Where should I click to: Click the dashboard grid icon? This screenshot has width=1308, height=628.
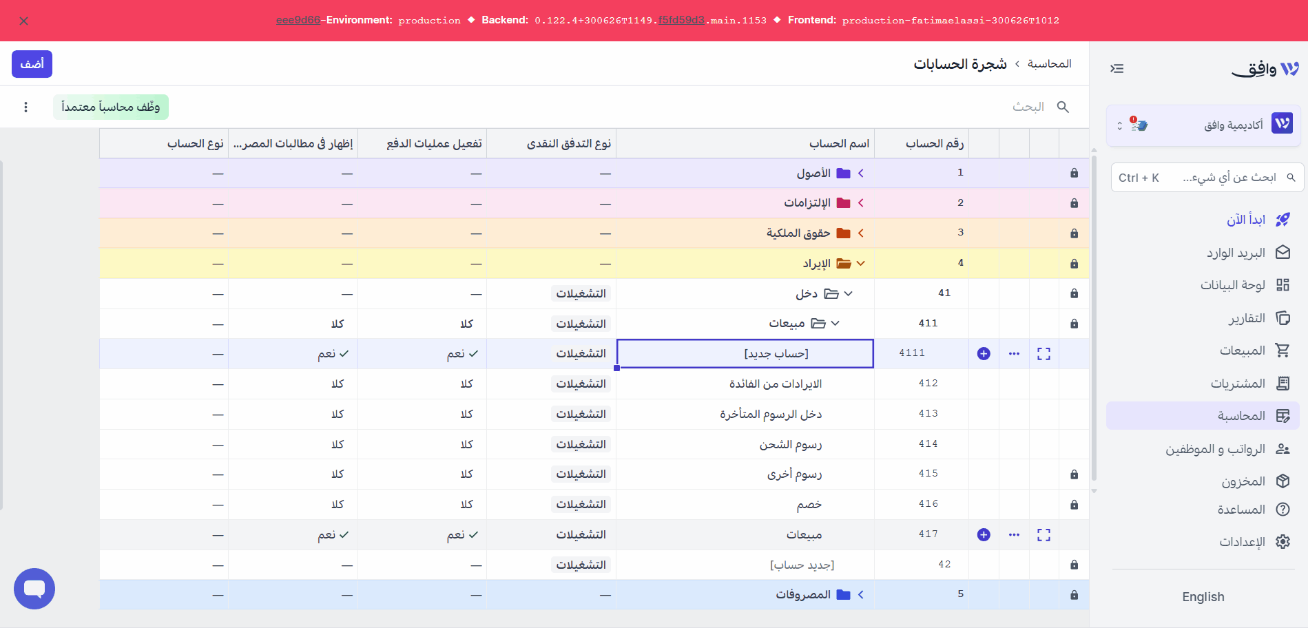(x=1283, y=285)
